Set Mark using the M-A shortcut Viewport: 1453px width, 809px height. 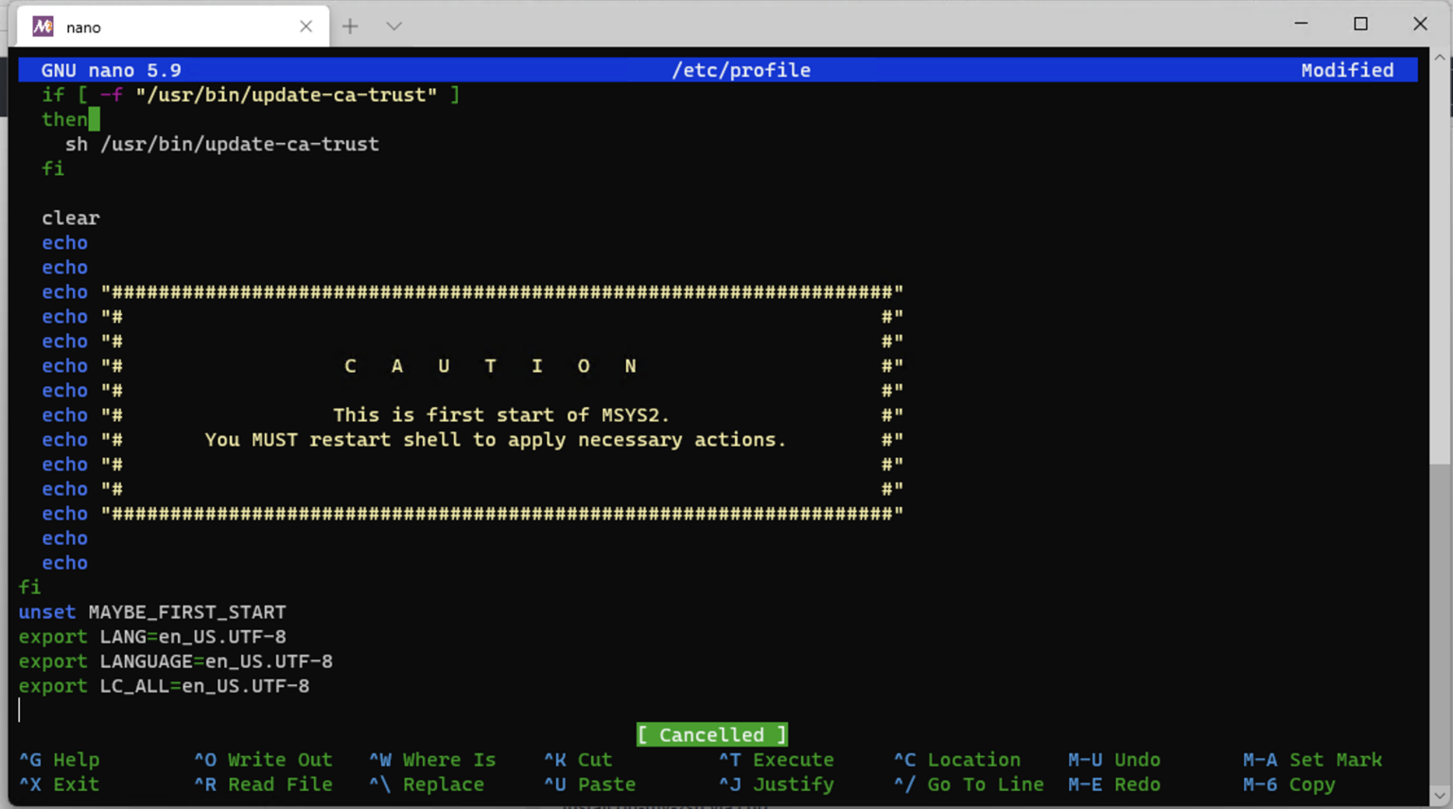click(1313, 759)
